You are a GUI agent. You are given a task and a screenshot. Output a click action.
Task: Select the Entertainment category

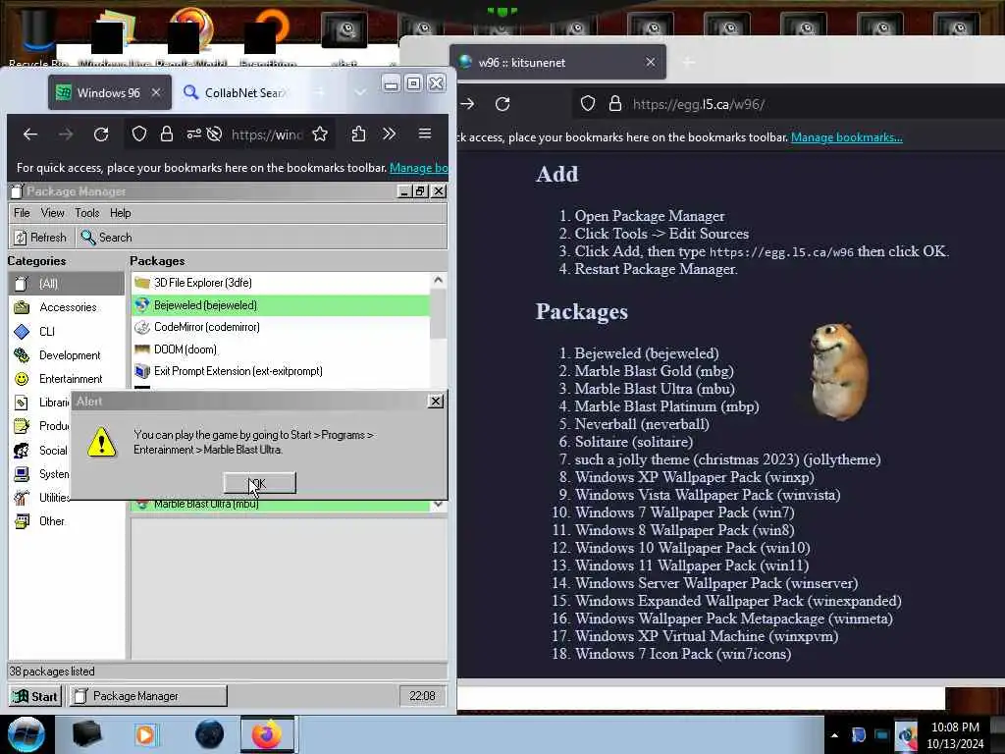click(66, 379)
